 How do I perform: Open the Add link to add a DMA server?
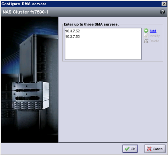(x=153, y=31)
